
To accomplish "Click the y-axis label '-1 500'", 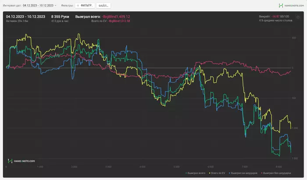I will tap(294, 158).
